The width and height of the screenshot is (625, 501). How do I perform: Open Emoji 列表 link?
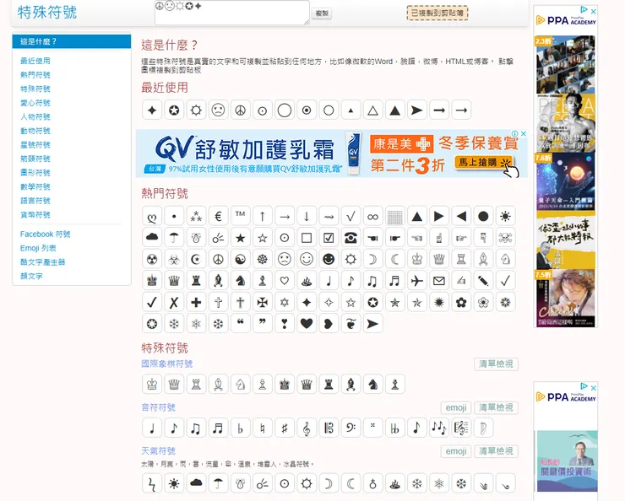[38, 248]
